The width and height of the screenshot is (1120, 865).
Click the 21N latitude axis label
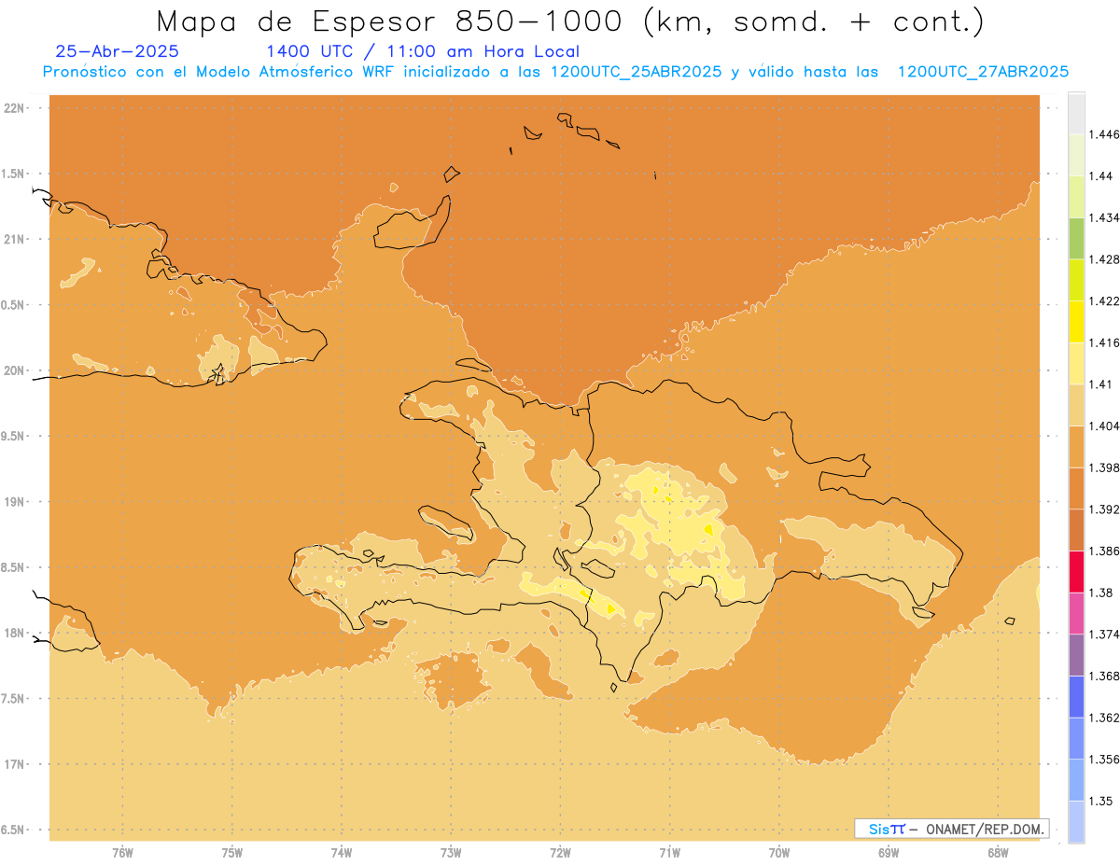click(x=14, y=239)
